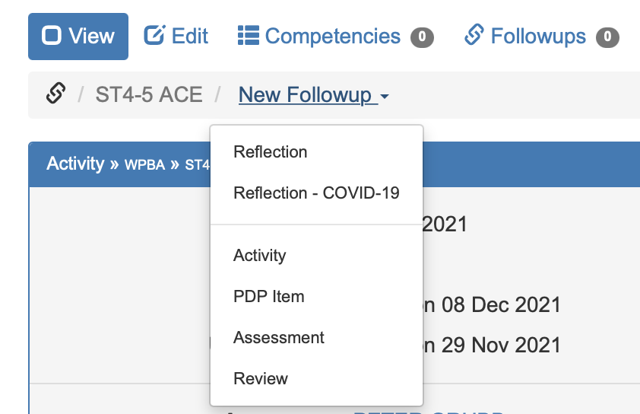
Task: Click the Competencies count badge
Action: pyautogui.click(x=422, y=37)
